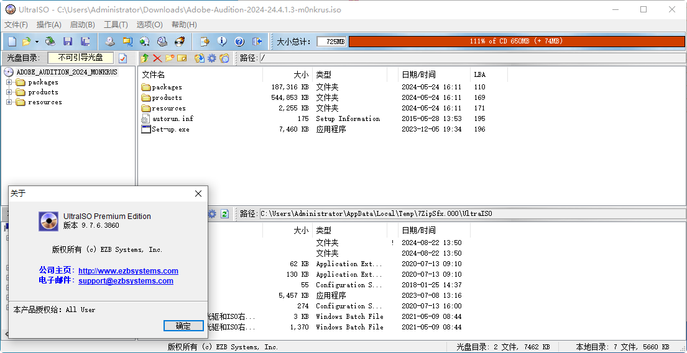The width and height of the screenshot is (687, 353).
Task: Click the local 路径 field with 7ZipSfx.000 path
Action: [x=473, y=213]
